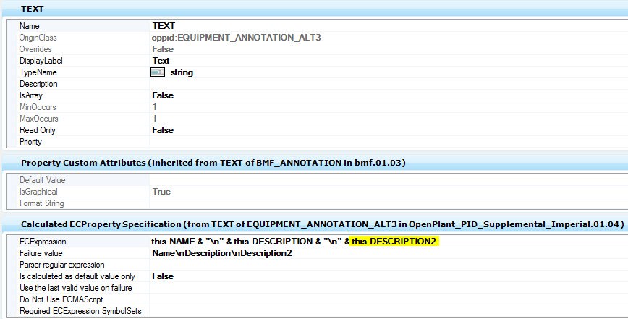Select the MinOccurs property label
This screenshot has width=628, height=319.
tap(38, 107)
